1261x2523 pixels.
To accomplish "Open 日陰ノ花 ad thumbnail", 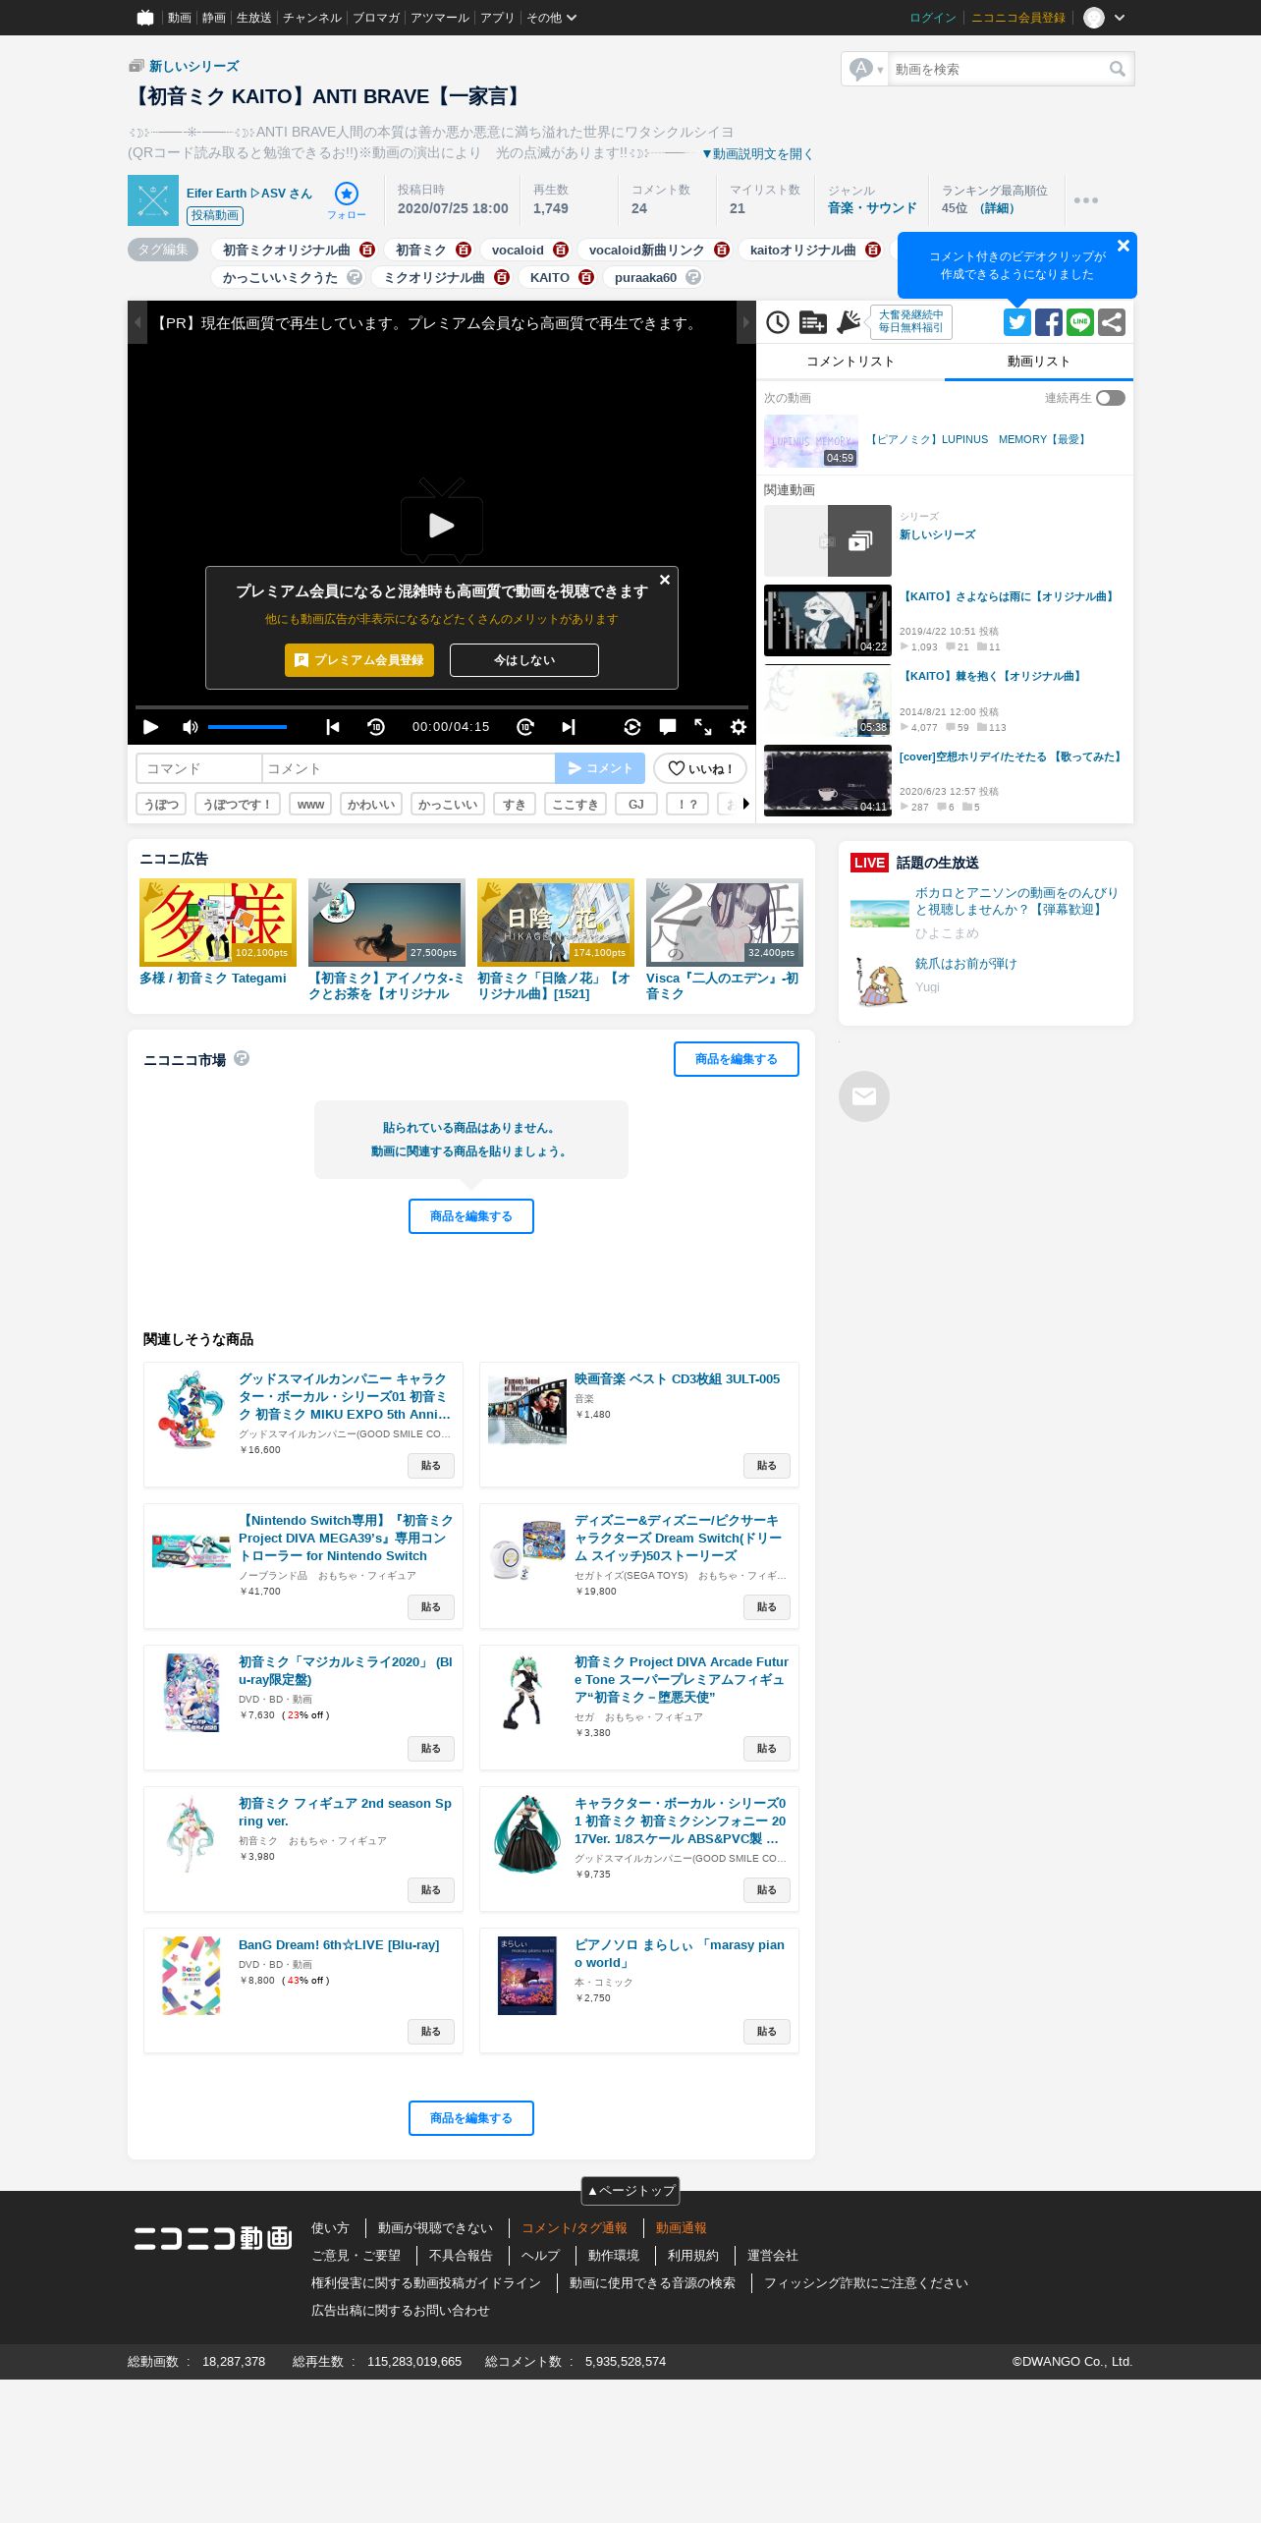I will [556, 923].
